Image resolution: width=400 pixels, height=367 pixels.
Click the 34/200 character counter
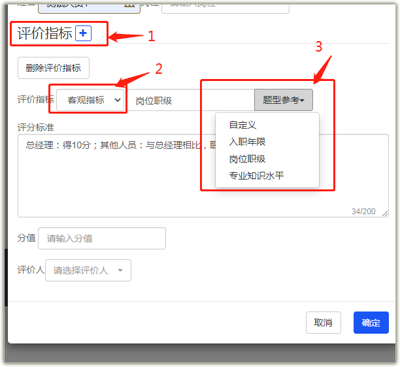(363, 212)
